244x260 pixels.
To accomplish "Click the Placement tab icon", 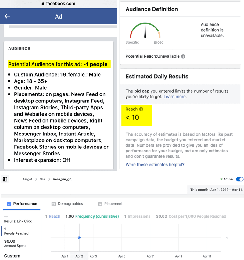I will pos(100,204).
